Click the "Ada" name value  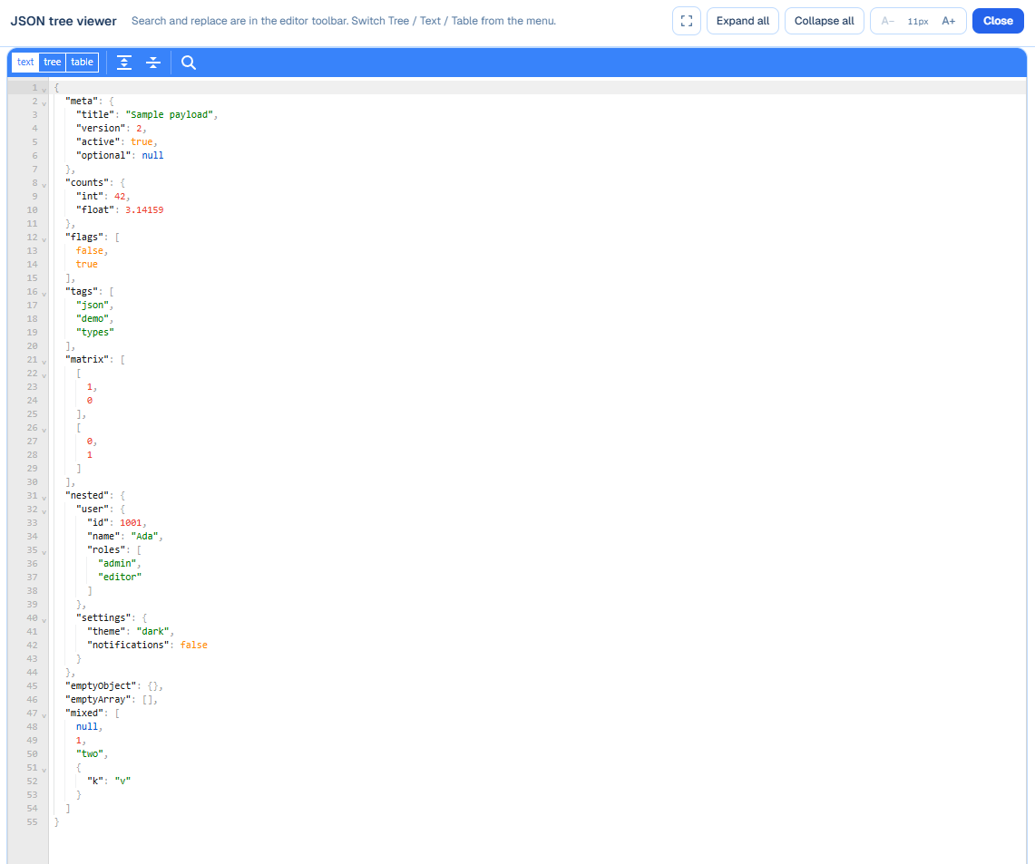click(144, 536)
